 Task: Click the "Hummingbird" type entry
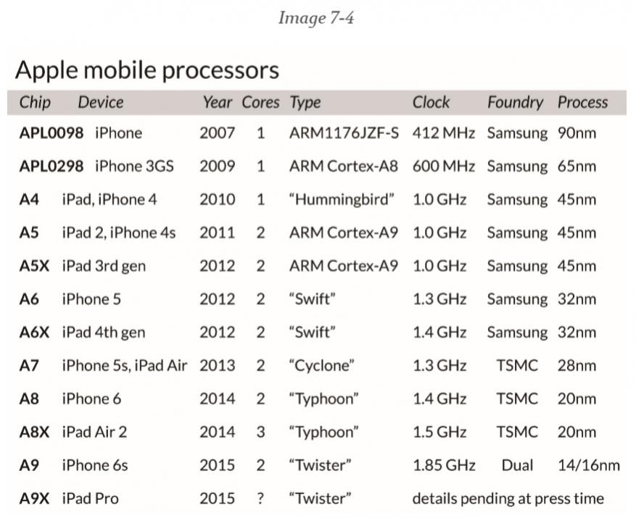342,200
